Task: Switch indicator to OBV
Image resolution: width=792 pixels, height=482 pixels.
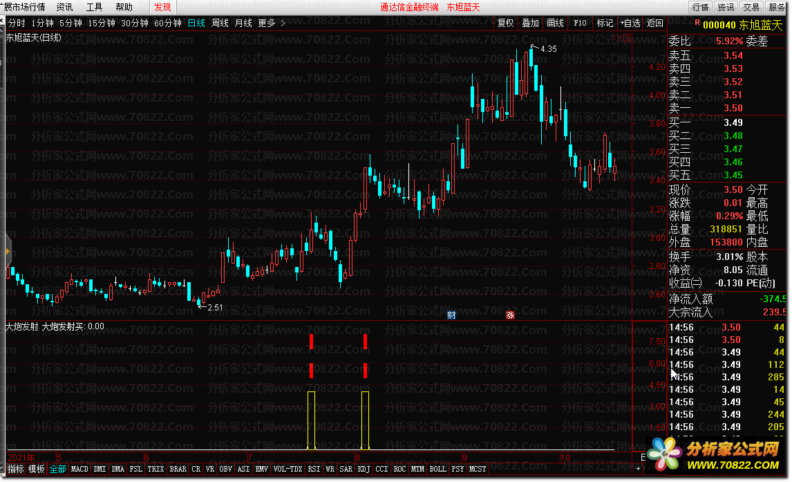Action: click(x=226, y=469)
